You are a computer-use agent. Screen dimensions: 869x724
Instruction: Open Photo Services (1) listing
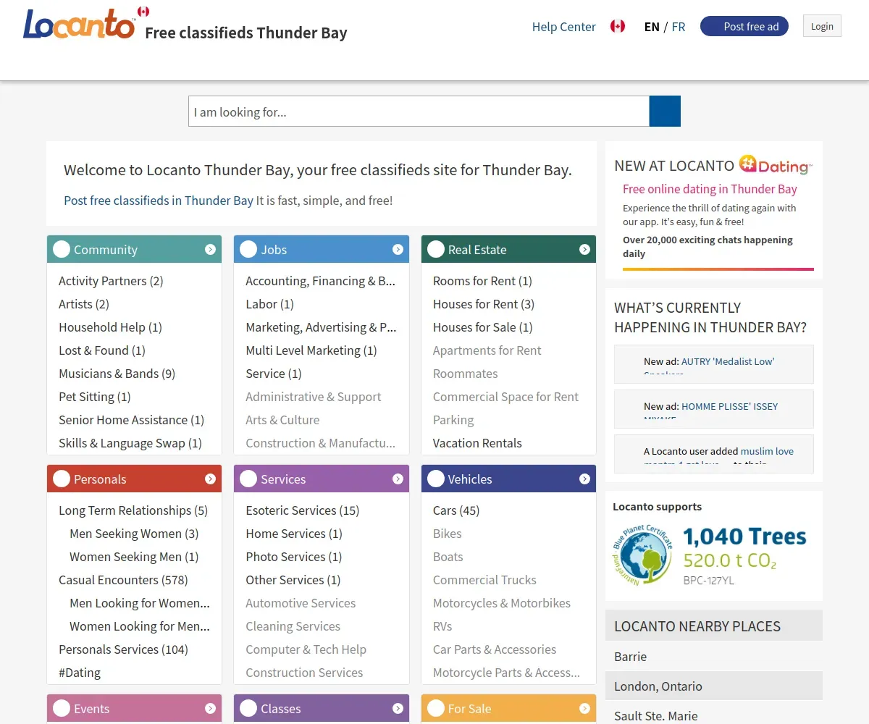pyautogui.click(x=294, y=557)
